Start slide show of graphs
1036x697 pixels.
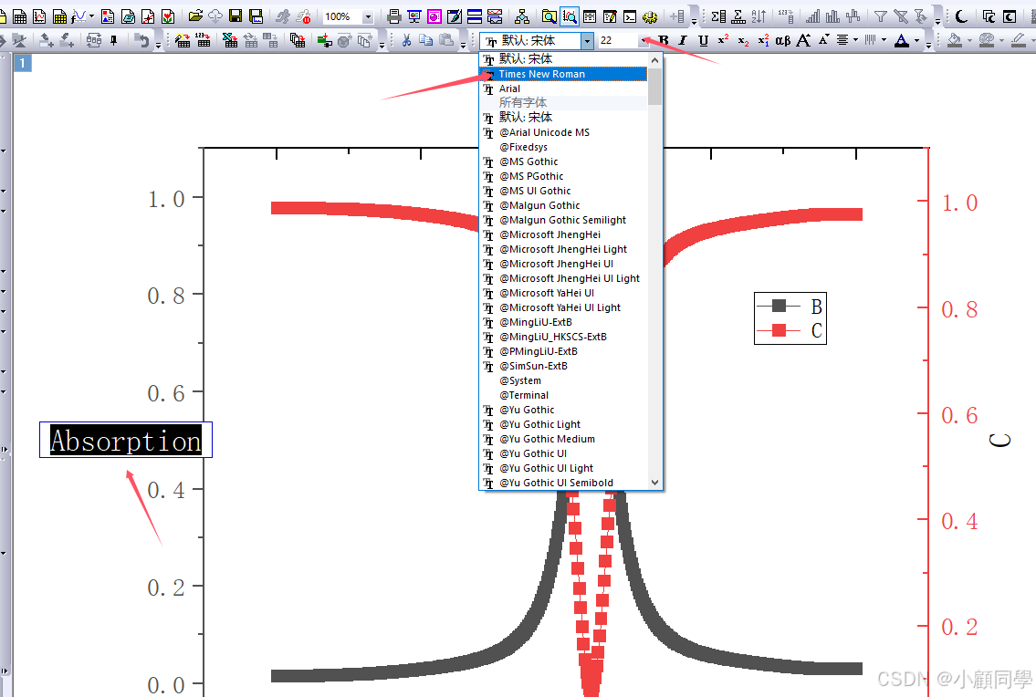click(414, 16)
